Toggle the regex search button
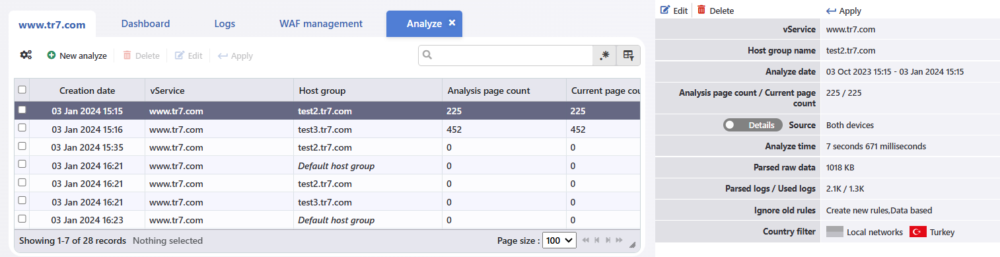This screenshot has width=1000, height=257. tap(604, 55)
